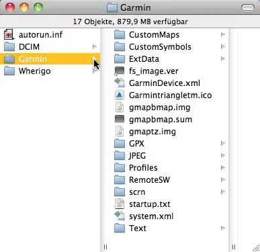
Task: Expand the Text folder arrow
Action: coord(223,228)
